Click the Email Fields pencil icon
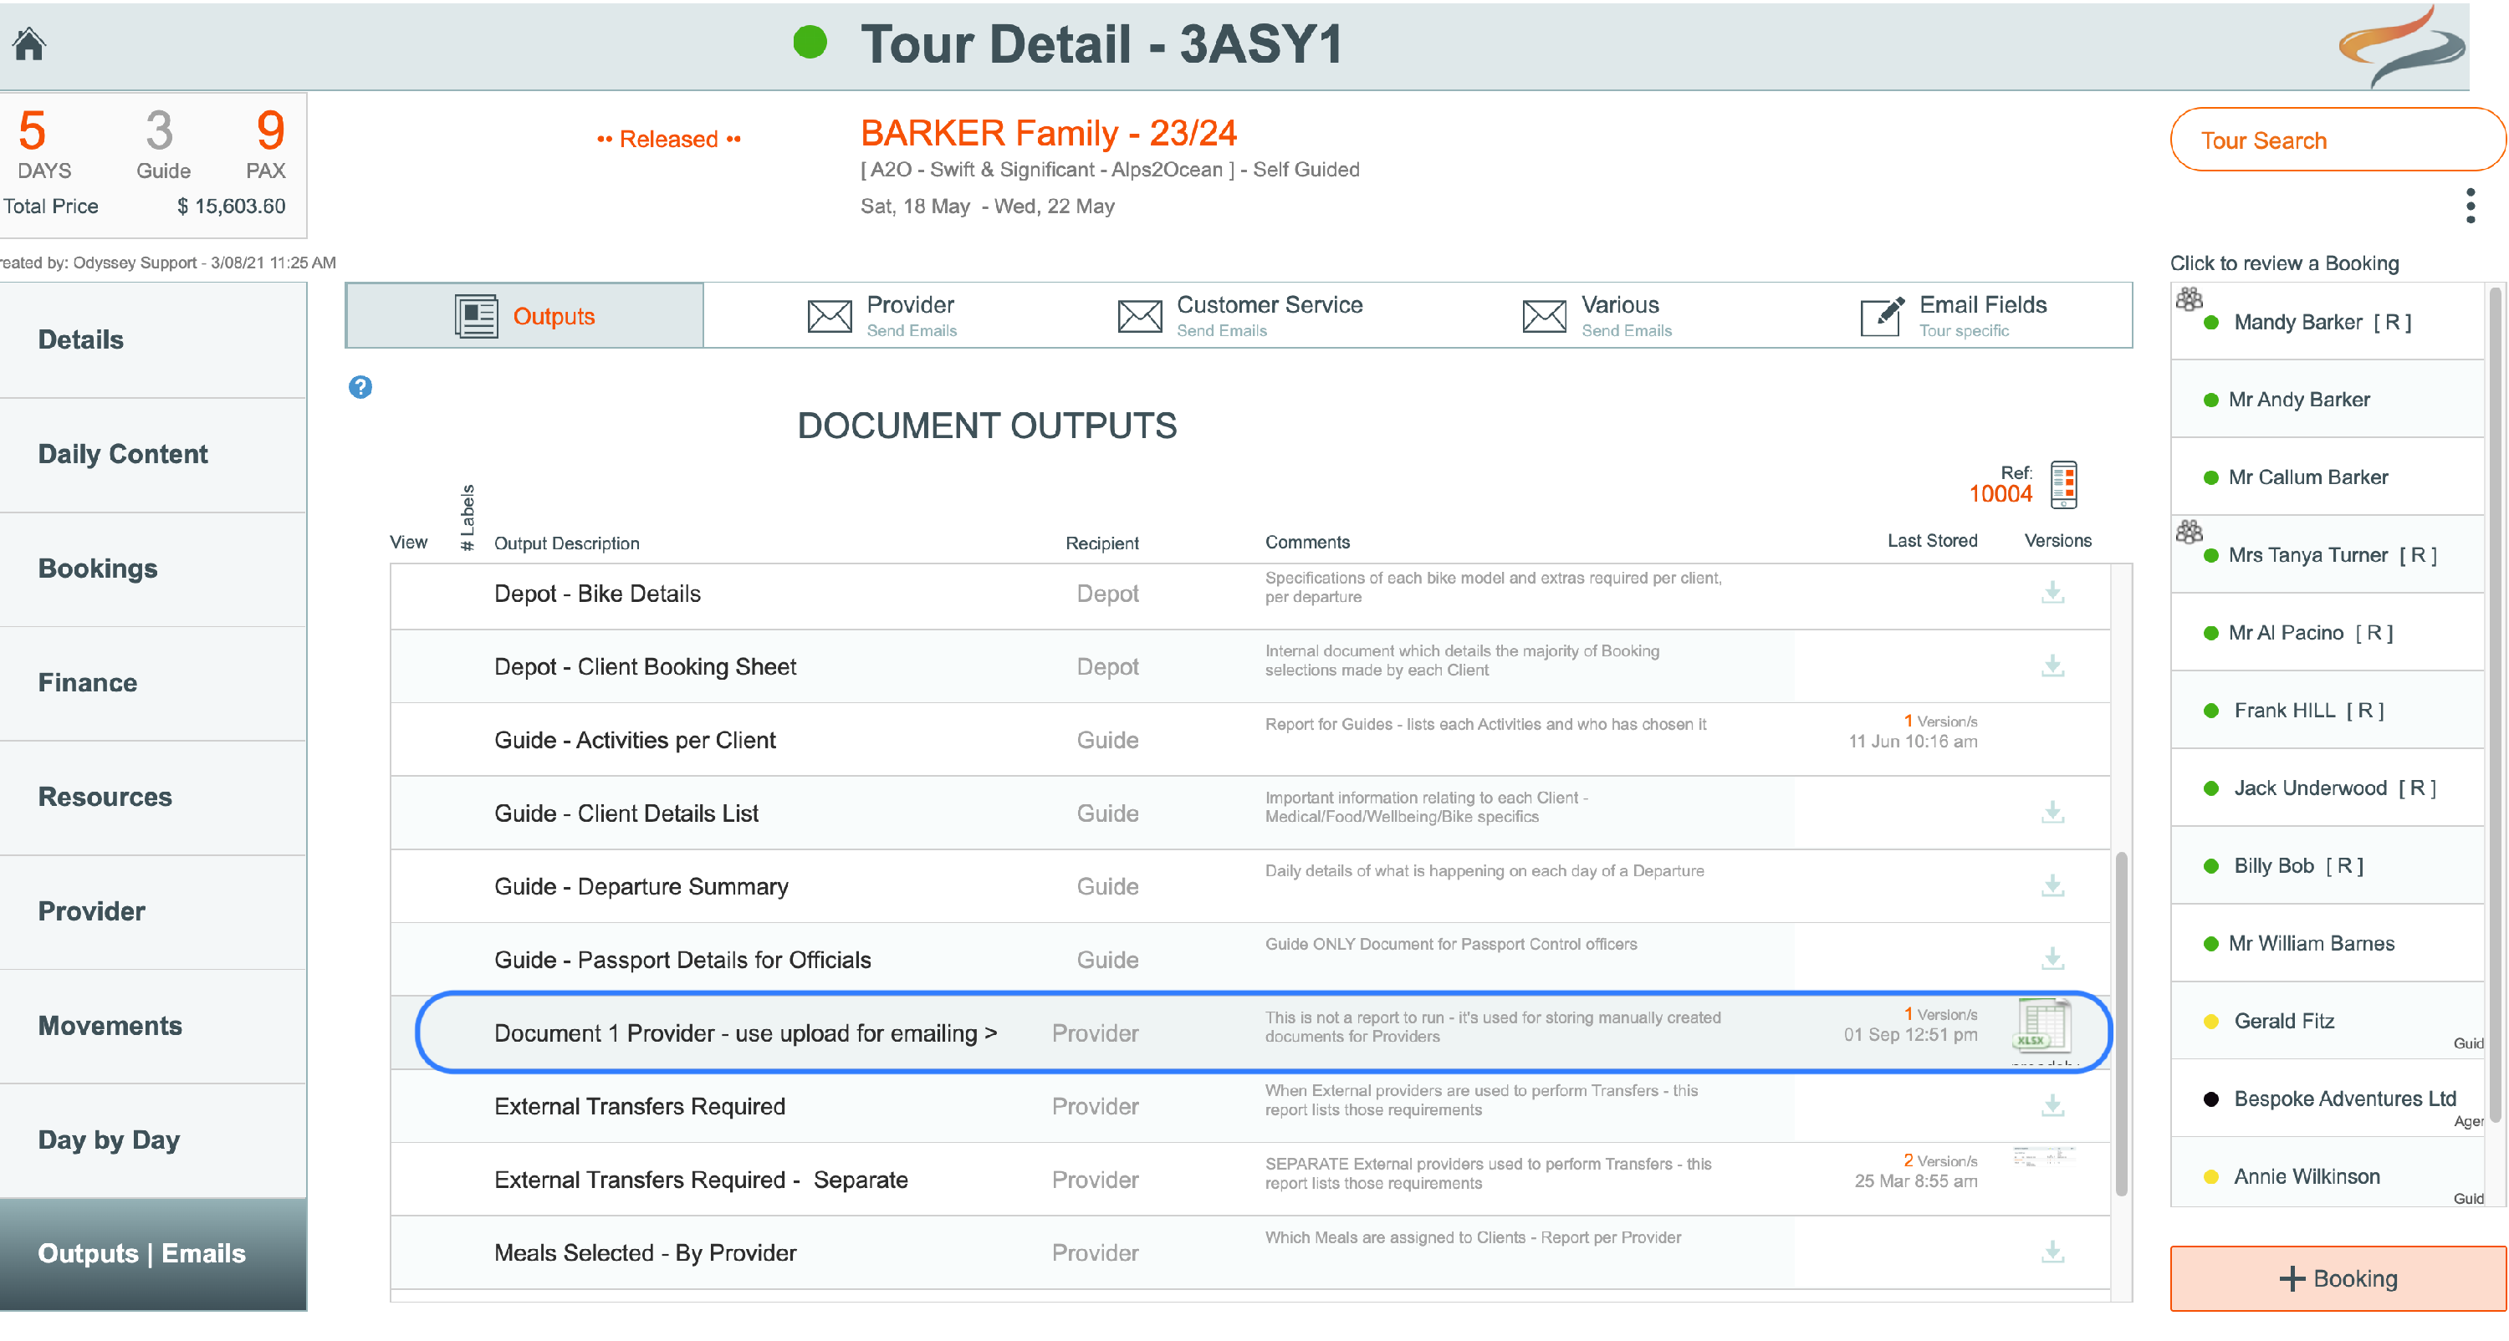The height and width of the screenshot is (1341, 2509). click(x=1882, y=317)
